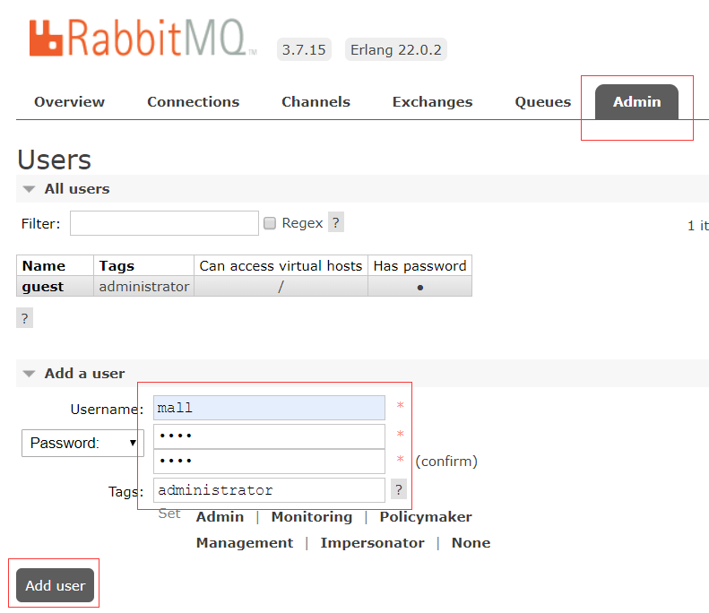Screen dimensions: 709x613
Task: Open the Exchanges tab
Action: pyautogui.click(x=432, y=101)
